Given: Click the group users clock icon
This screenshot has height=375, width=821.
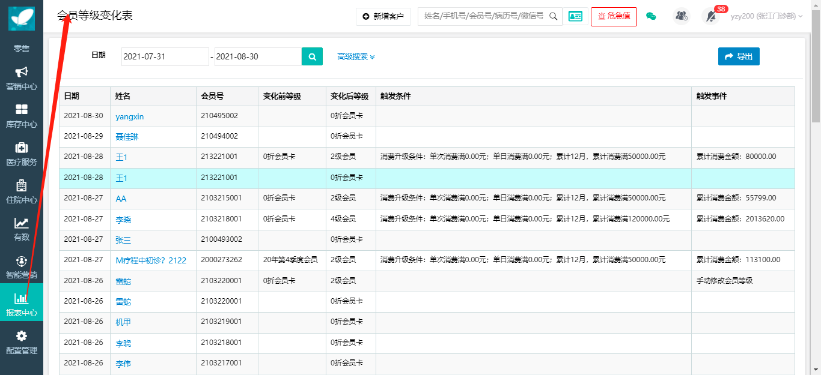Looking at the screenshot, I should click(682, 16).
